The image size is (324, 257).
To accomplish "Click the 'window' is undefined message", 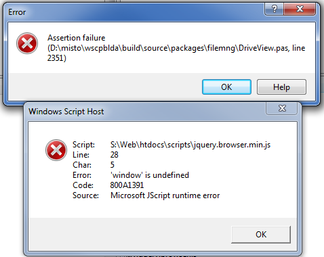I will pyautogui.click(x=150, y=175).
